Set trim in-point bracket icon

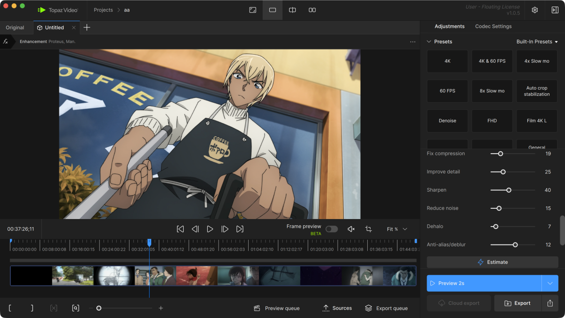pos(10,308)
